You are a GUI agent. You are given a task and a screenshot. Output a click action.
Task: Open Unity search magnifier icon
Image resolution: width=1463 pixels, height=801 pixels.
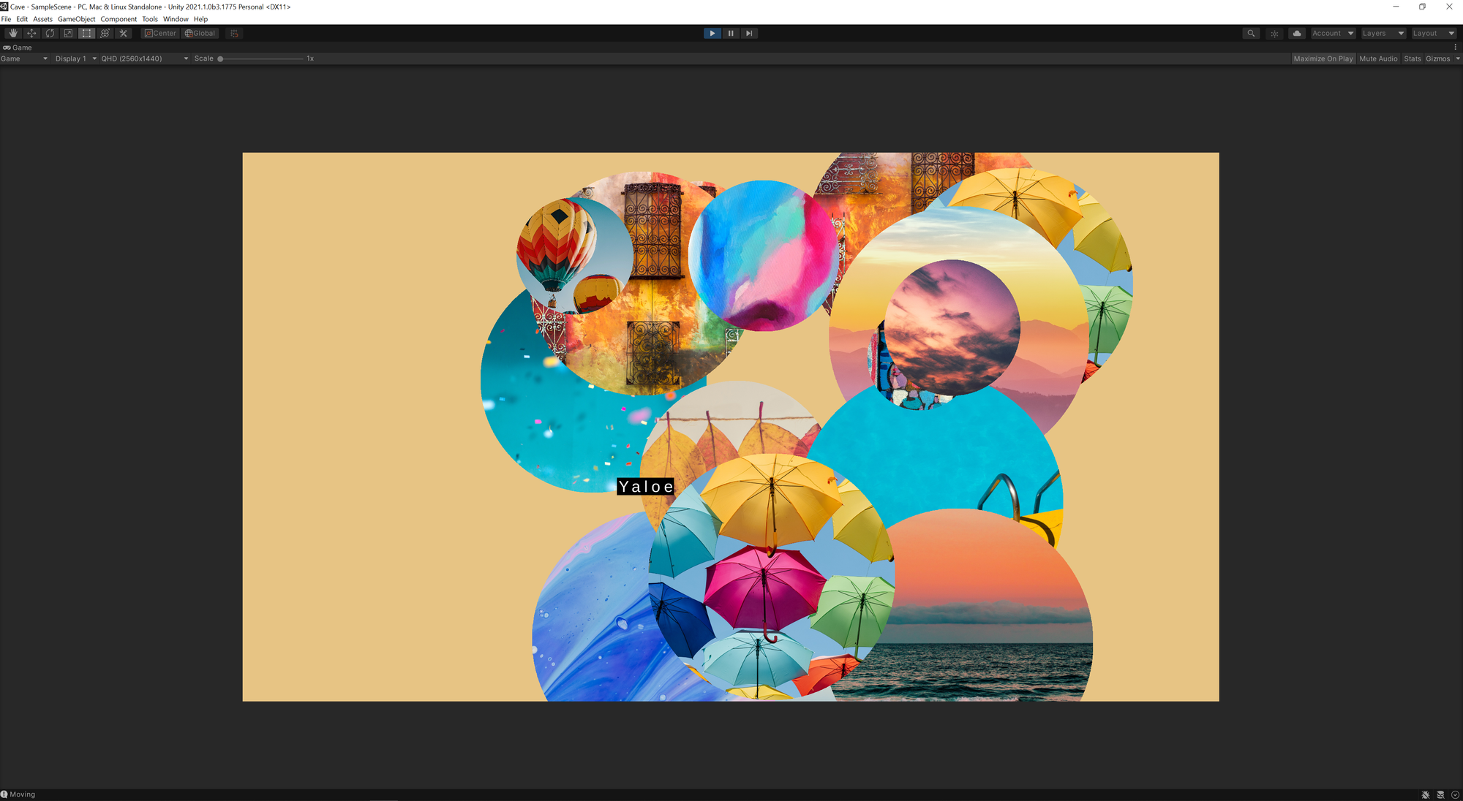pyautogui.click(x=1251, y=34)
